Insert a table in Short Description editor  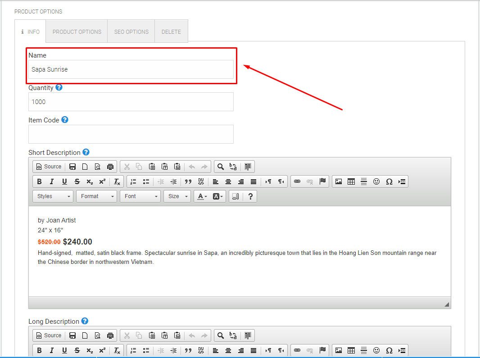point(351,181)
